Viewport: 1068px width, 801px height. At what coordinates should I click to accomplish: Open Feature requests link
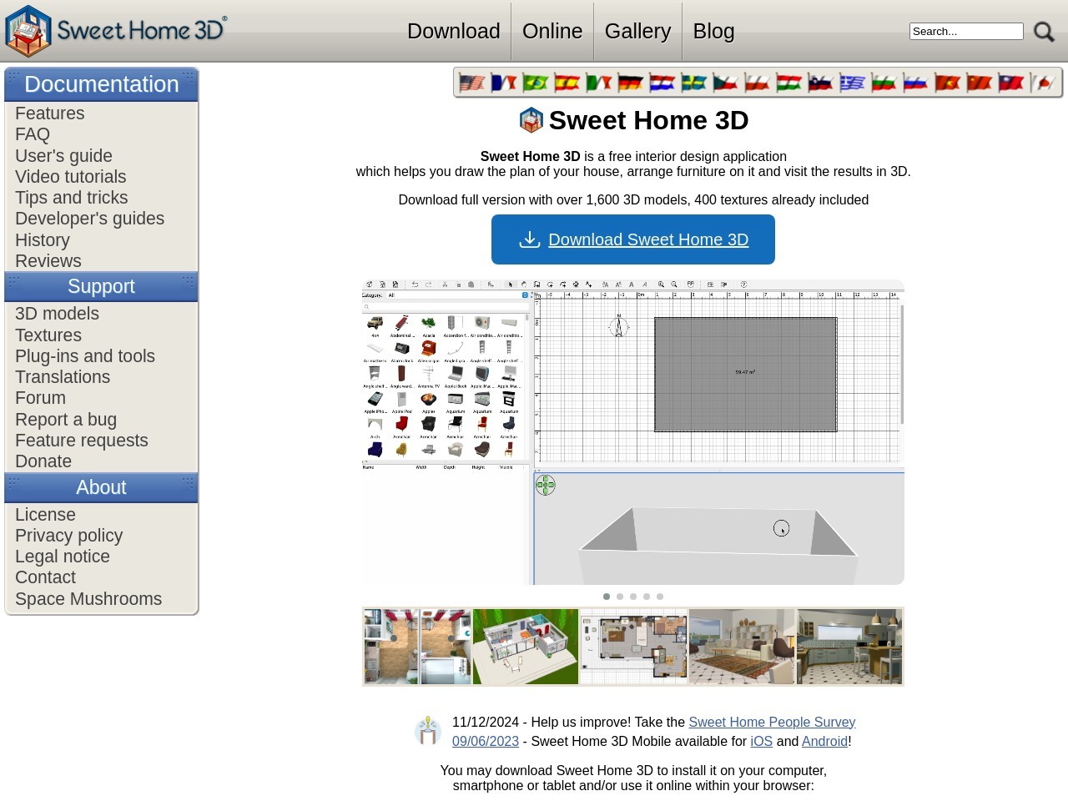pyautogui.click(x=82, y=441)
